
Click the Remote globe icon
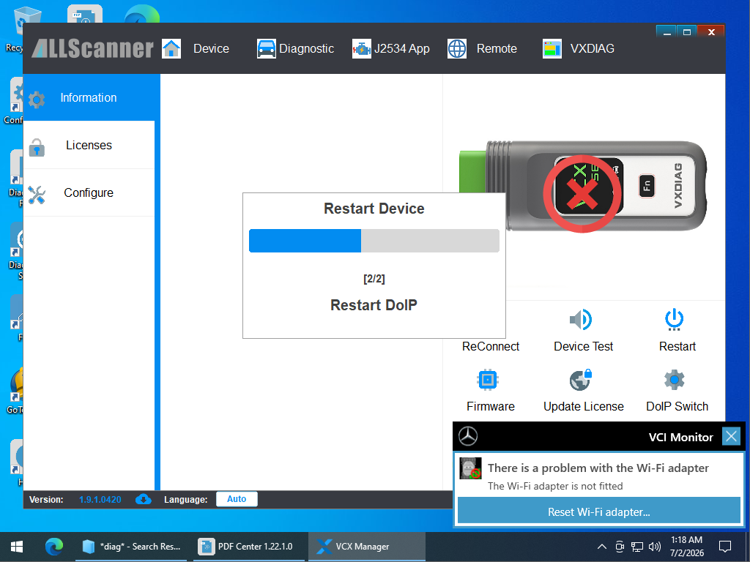click(x=457, y=49)
